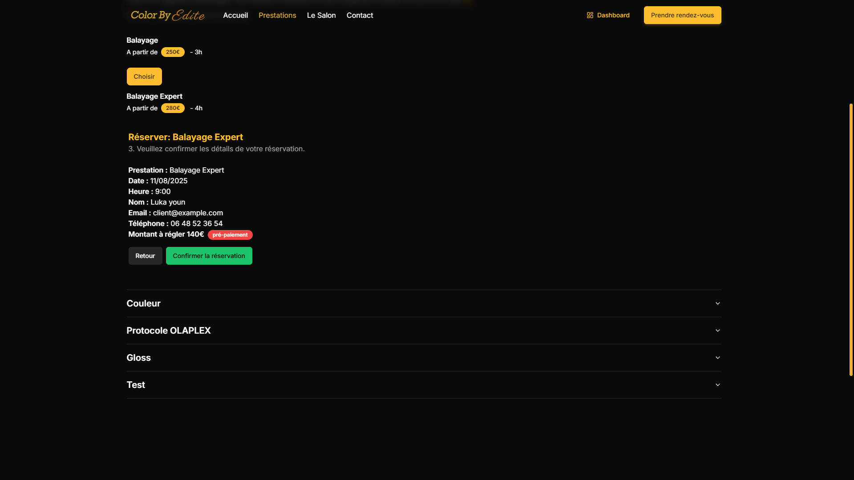The width and height of the screenshot is (854, 480).
Task: Click the Dashboard grid icon
Action: click(x=590, y=15)
